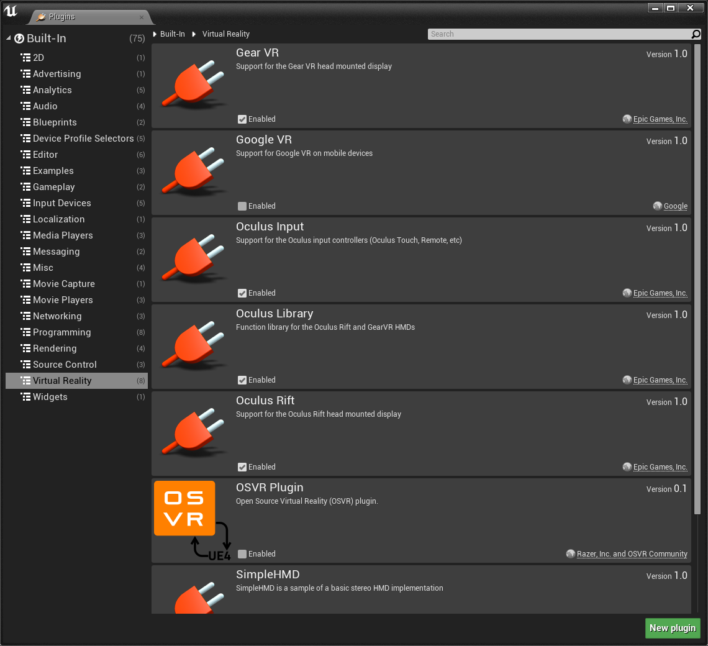708x646 pixels.
Task: Open Epic Games link under Gear VR
Action: [660, 119]
